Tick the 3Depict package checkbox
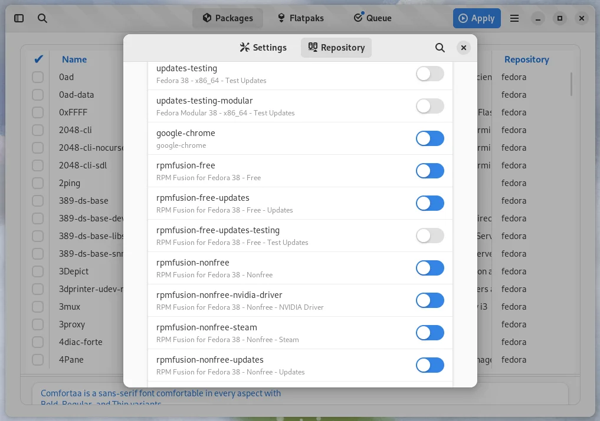The height and width of the screenshot is (421, 600). point(38,271)
